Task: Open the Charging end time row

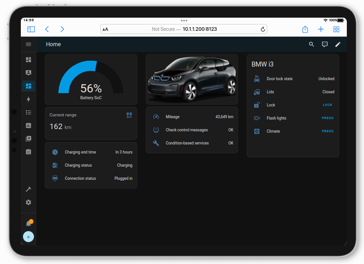Action: click(91, 152)
